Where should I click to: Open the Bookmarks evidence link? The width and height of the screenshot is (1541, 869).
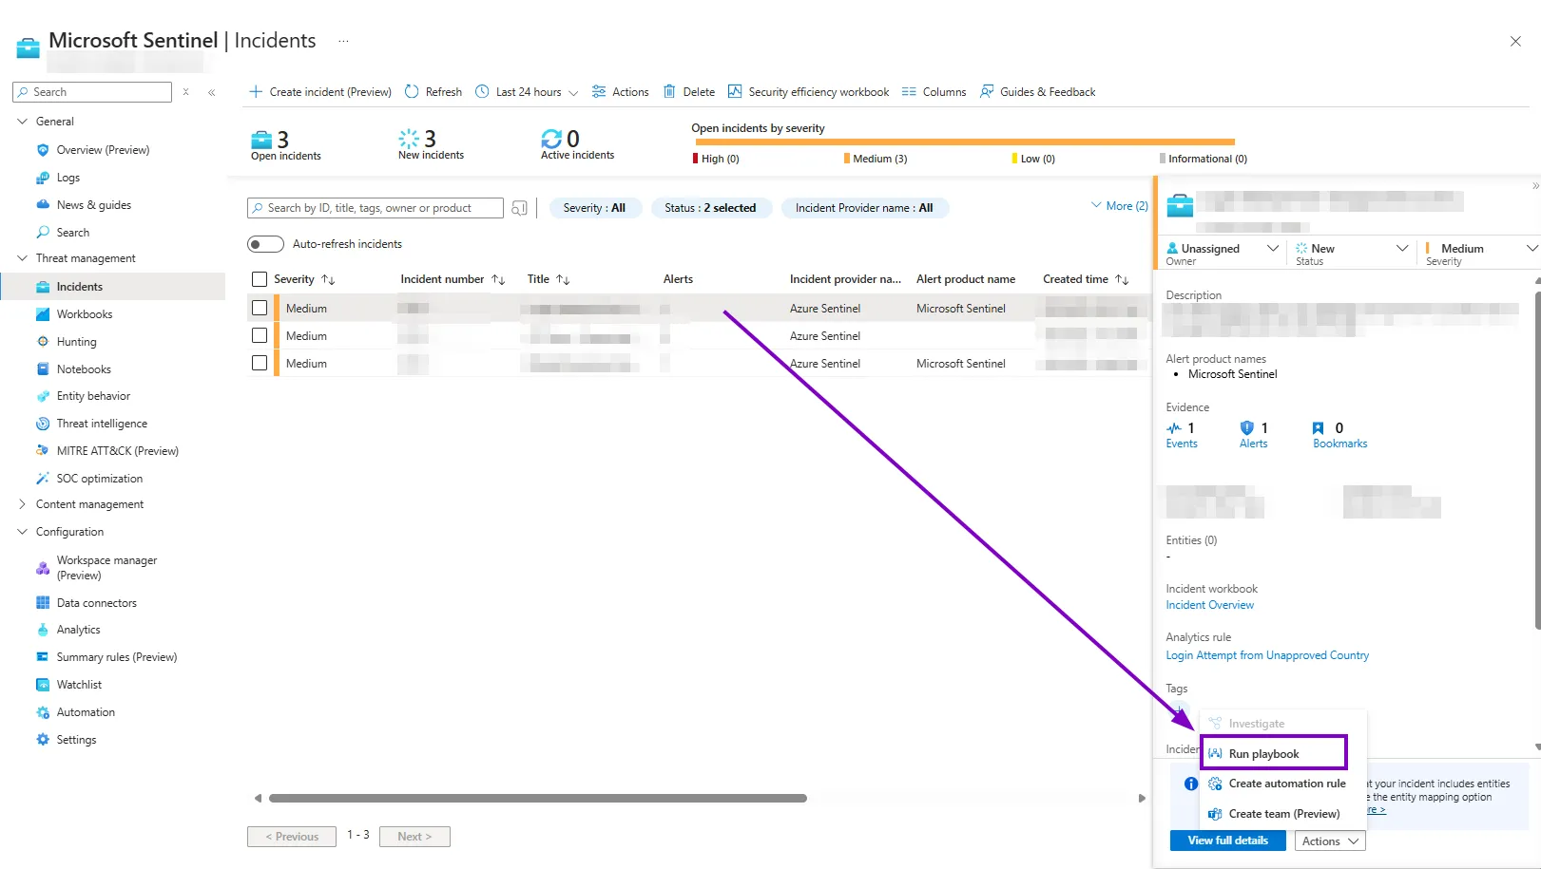1339,444
